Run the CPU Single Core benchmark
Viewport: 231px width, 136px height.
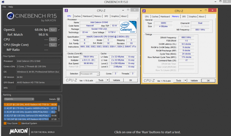pos(53,45)
